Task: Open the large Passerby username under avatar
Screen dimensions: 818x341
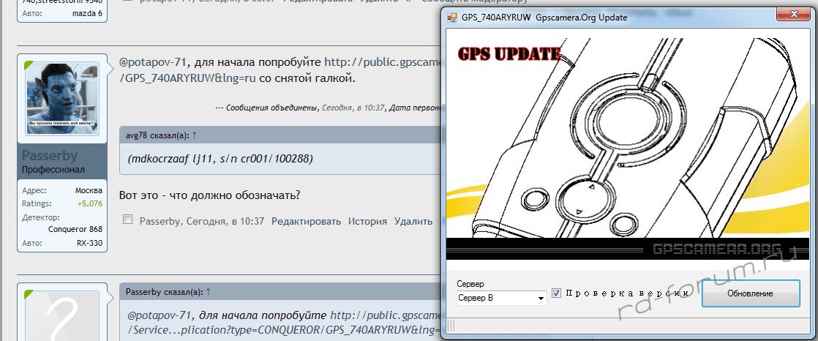Action: pyautogui.click(x=55, y=156)
